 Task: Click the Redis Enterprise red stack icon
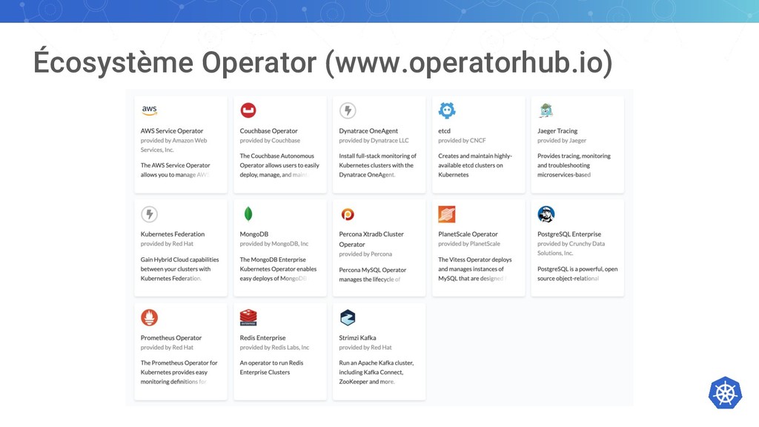[248, 317]
